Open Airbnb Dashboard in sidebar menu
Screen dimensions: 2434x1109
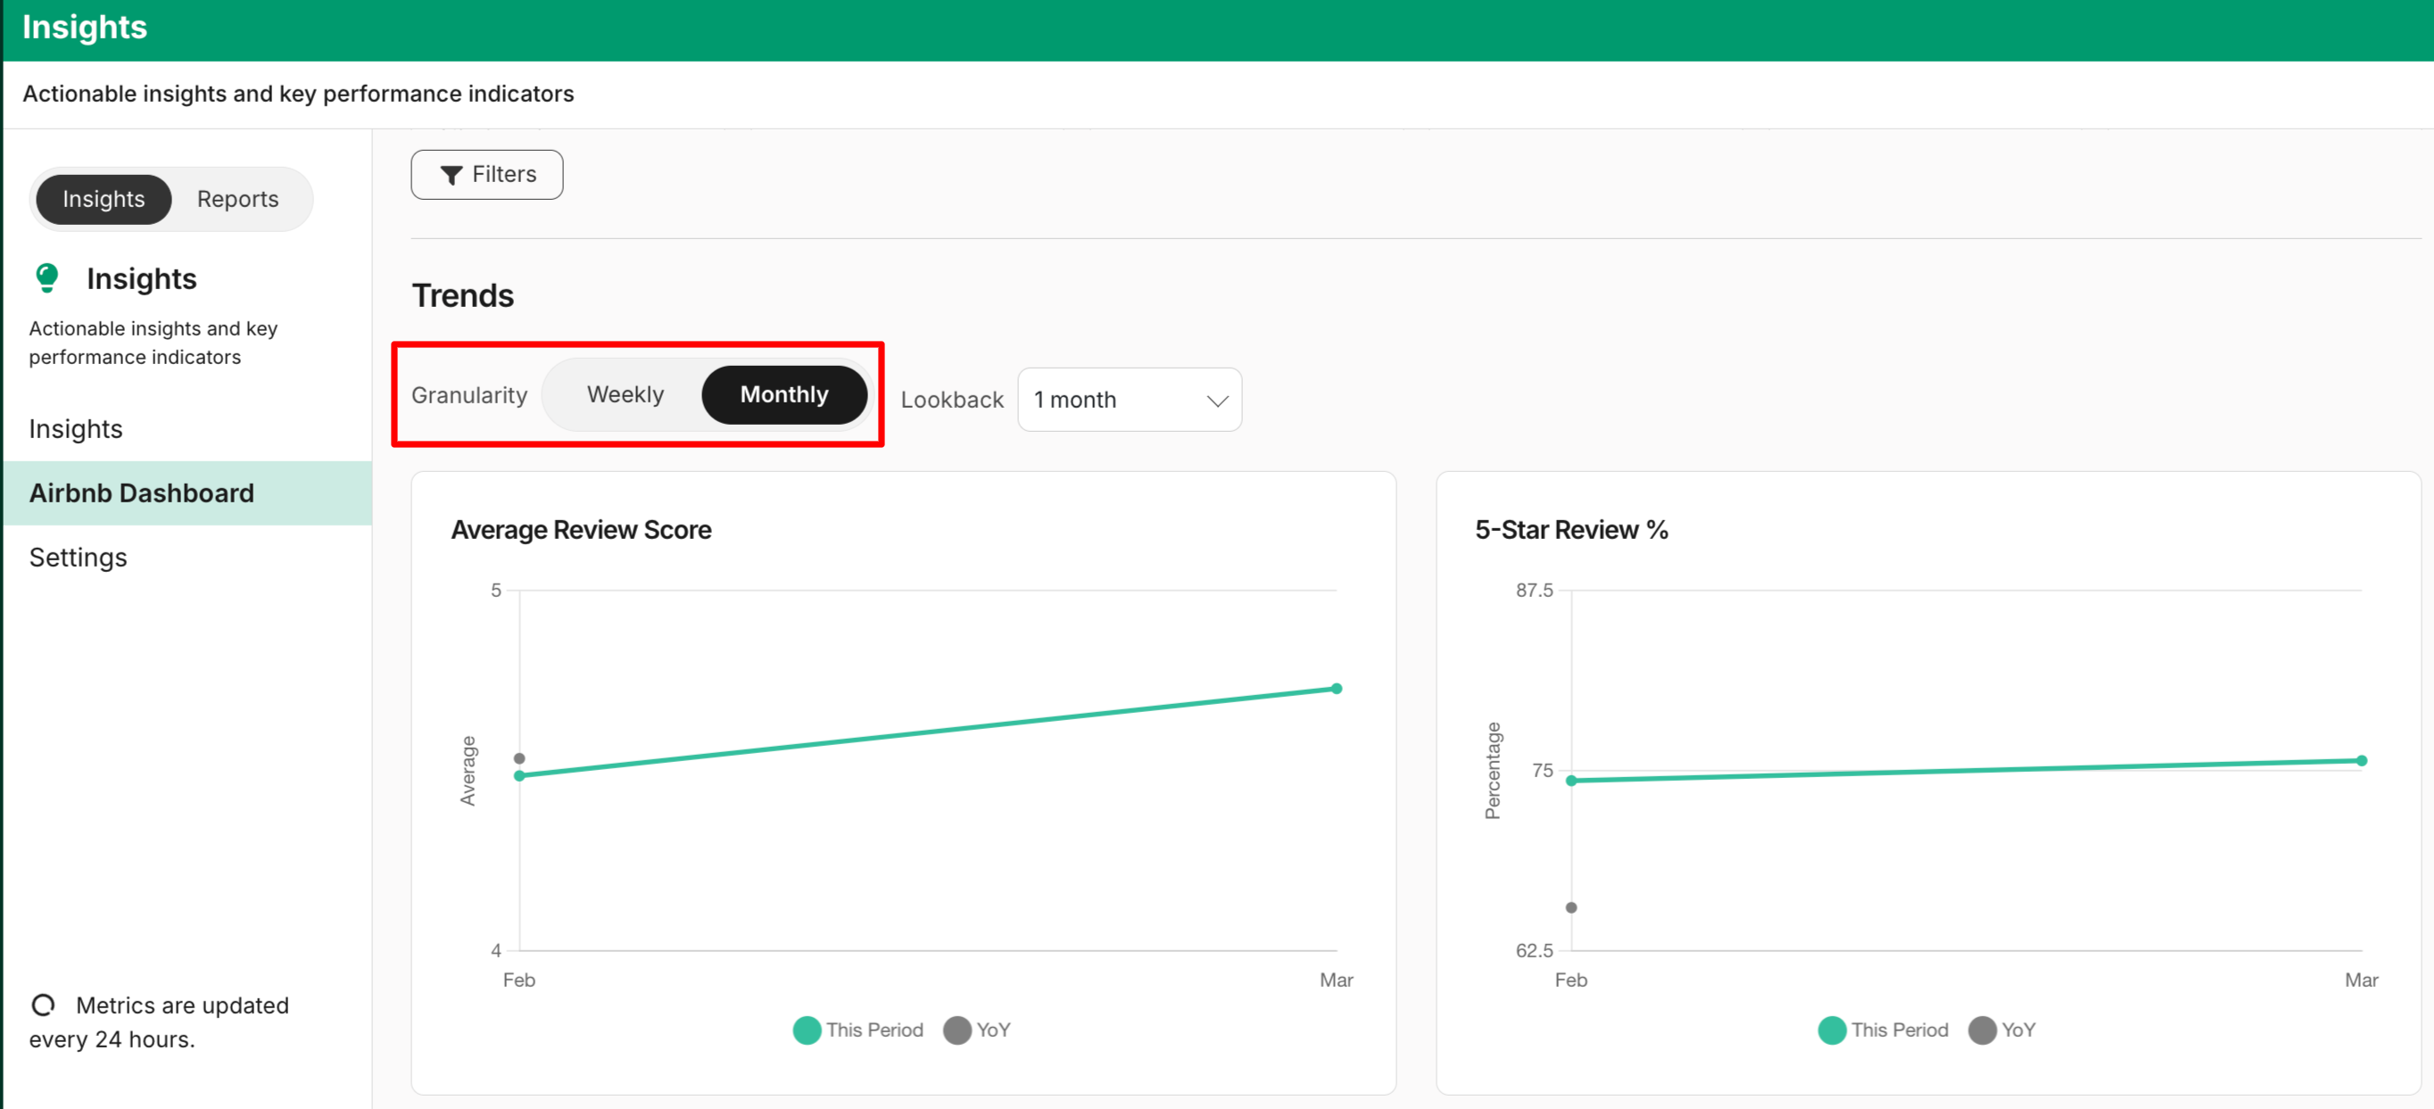[142, 493]
